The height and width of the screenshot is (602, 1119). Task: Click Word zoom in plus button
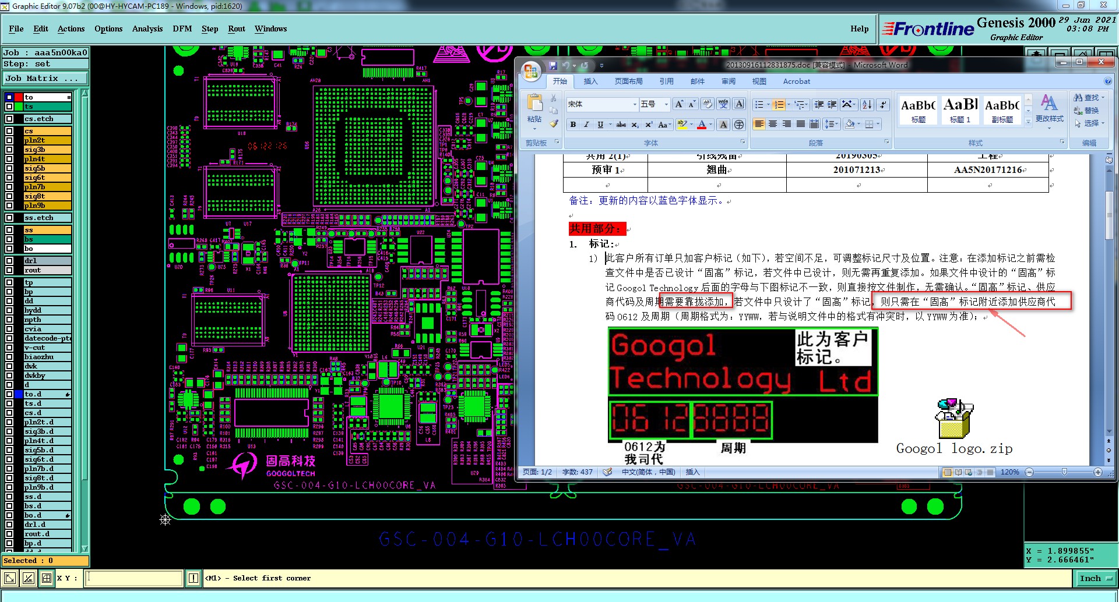[1098, 472]
